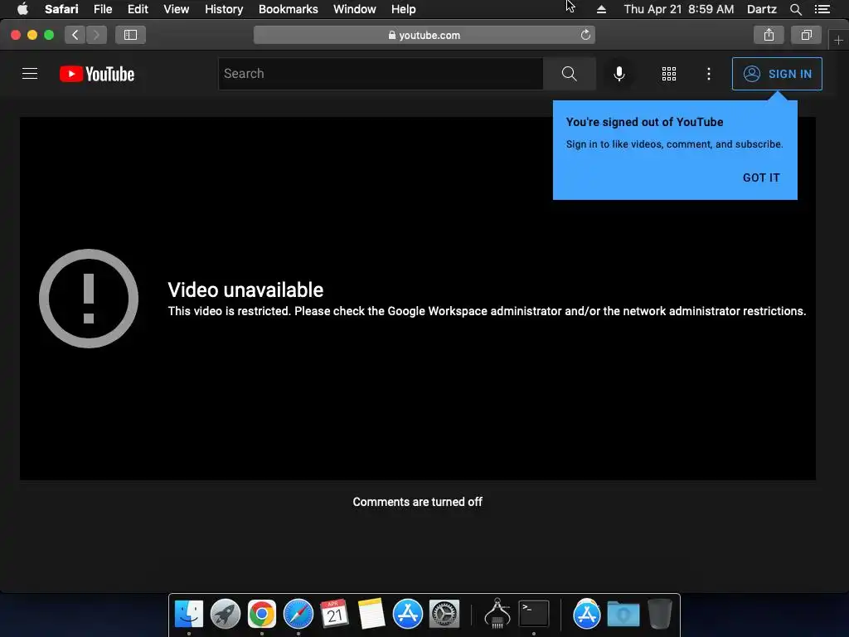Open System Information chip icon in Dock

(x=497, y=614)
